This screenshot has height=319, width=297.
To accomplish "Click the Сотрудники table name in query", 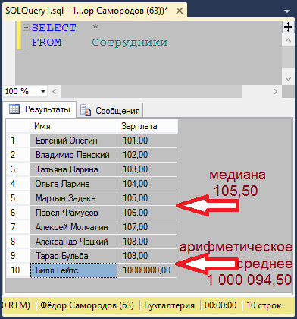I will click(130, 43).
